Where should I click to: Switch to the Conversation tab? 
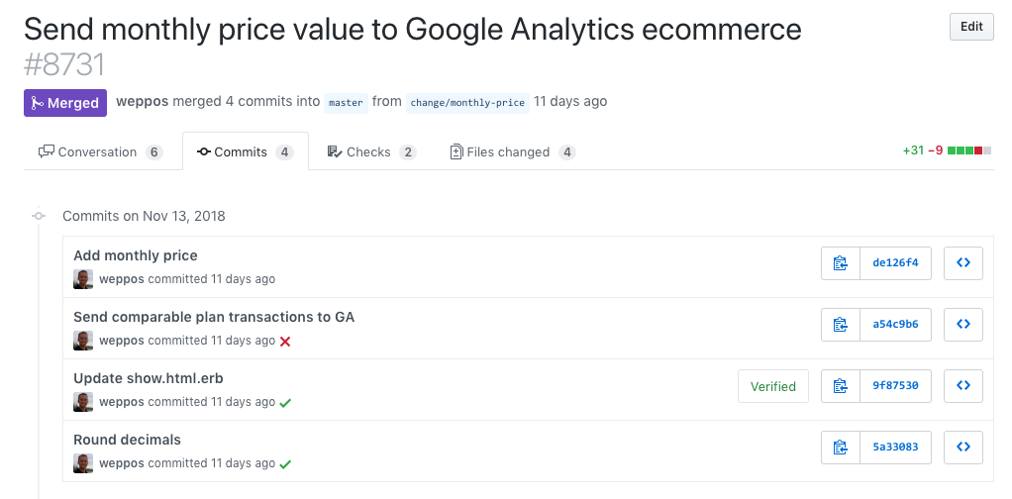[101, 152]
